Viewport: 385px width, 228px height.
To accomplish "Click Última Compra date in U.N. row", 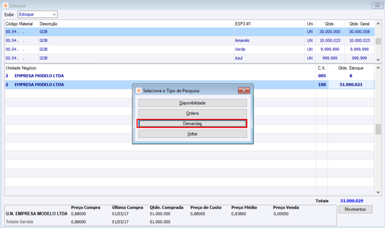I will [x=120, y=214].
